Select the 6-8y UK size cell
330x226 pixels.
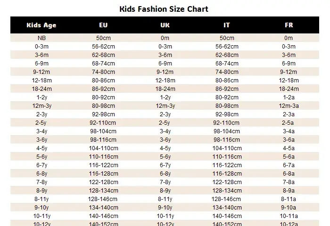tap(165, 174)
